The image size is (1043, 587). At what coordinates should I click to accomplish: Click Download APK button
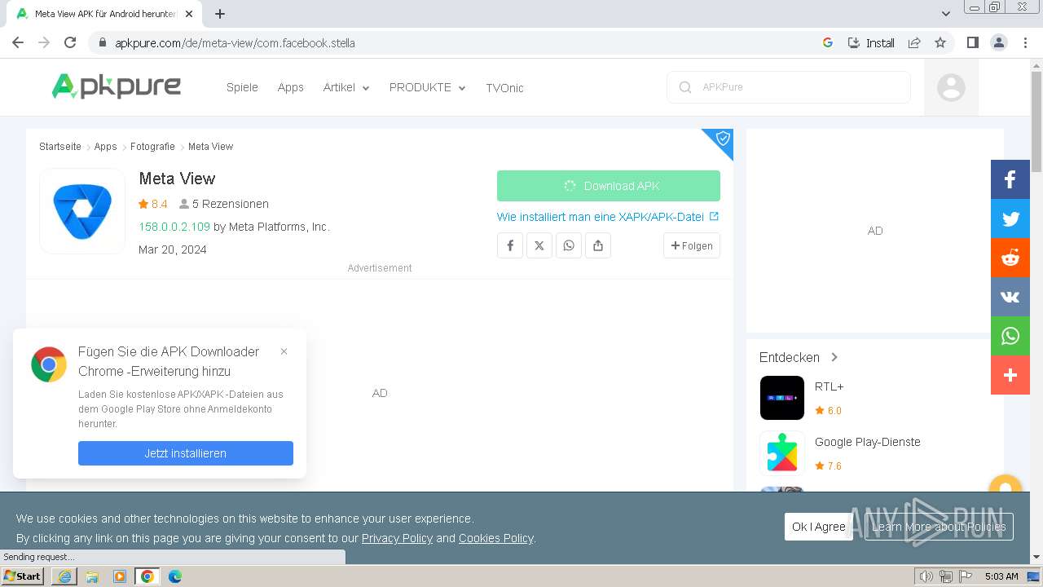tap(609, 186)
